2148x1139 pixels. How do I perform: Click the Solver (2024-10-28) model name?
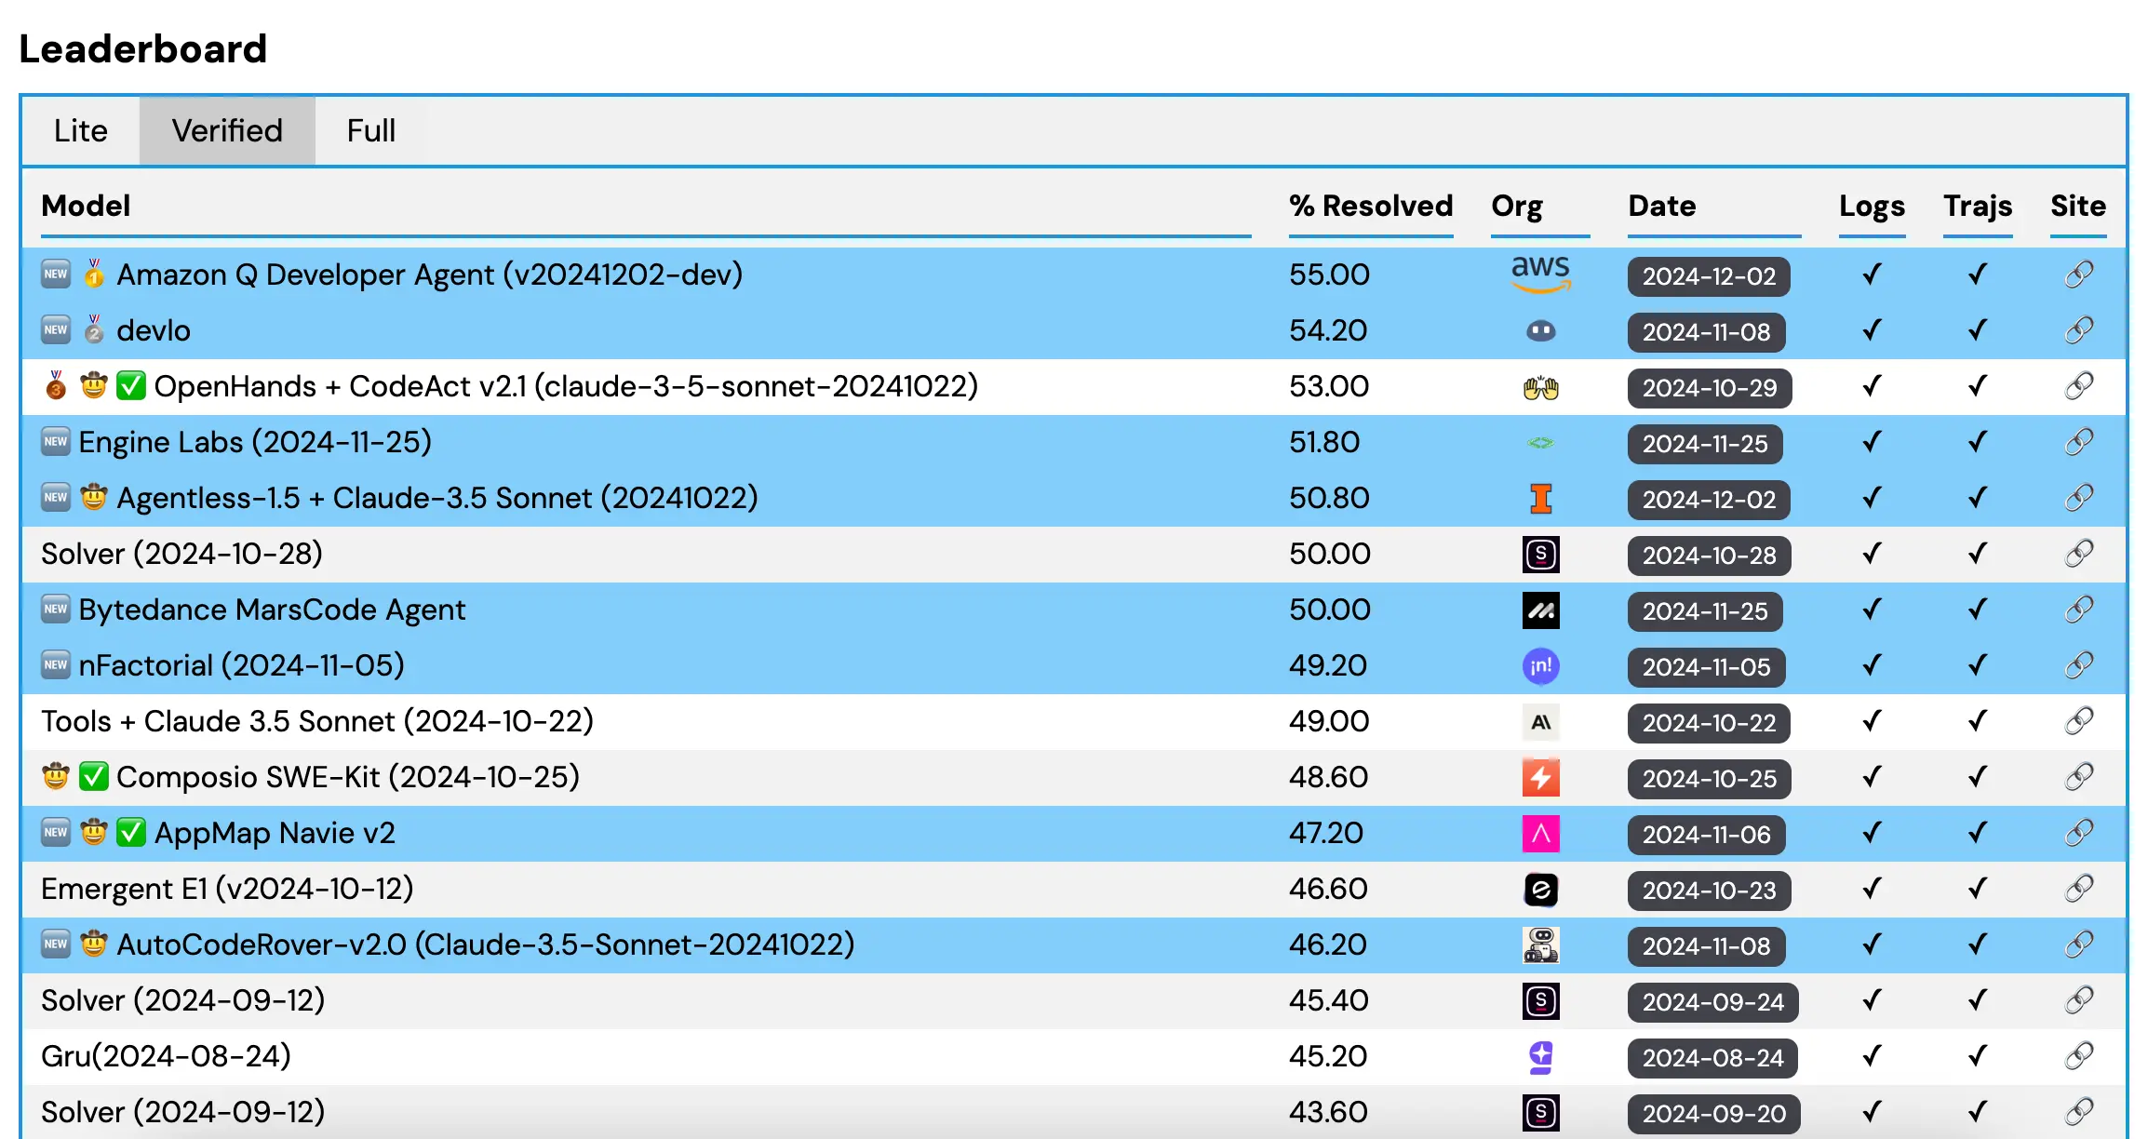(x=181, y=554)
